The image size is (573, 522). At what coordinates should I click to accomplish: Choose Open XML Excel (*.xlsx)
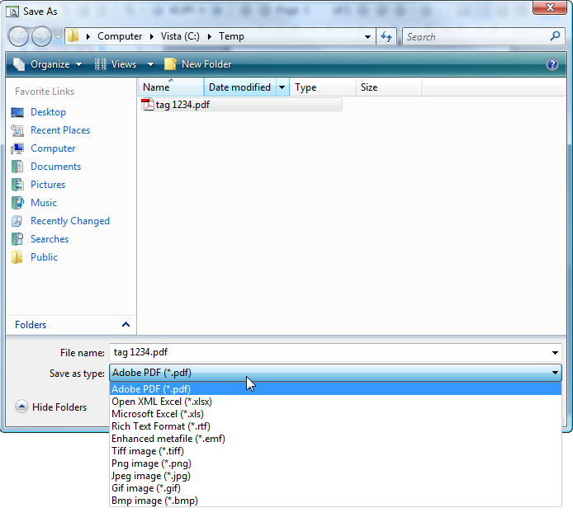point(335,402)
